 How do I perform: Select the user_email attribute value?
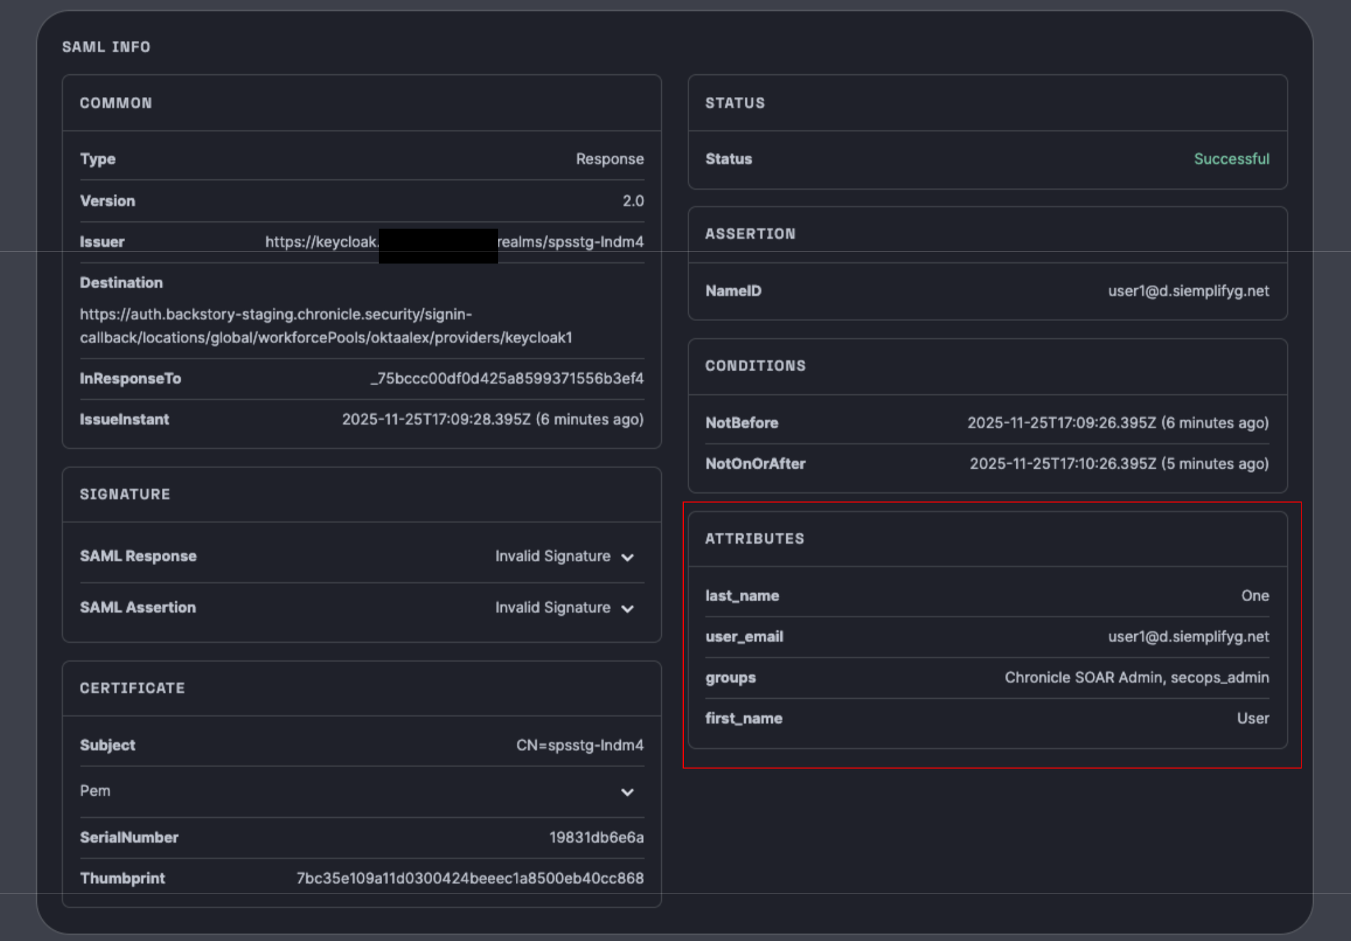click(x=1188, y=636)
